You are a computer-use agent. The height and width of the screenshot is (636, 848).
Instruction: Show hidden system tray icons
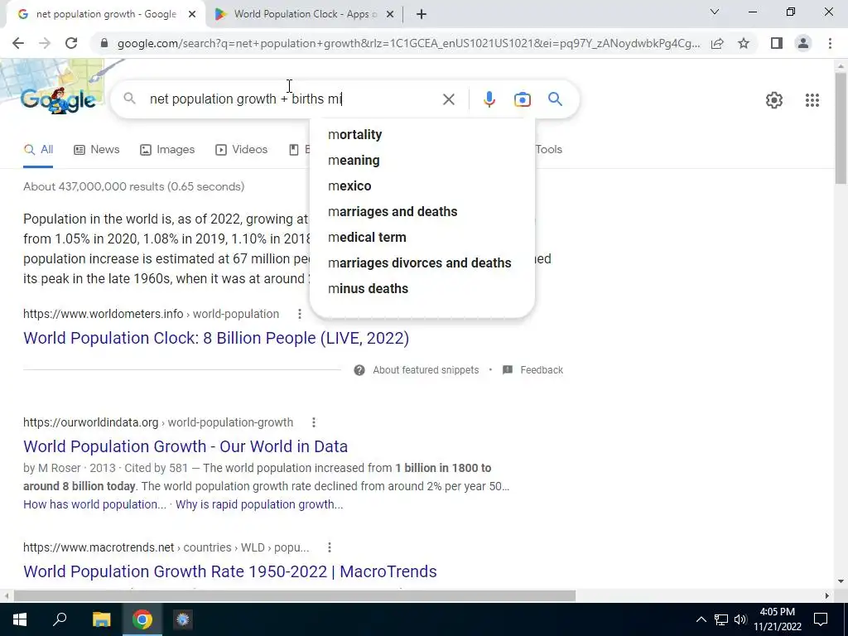[x=701, y=619]
